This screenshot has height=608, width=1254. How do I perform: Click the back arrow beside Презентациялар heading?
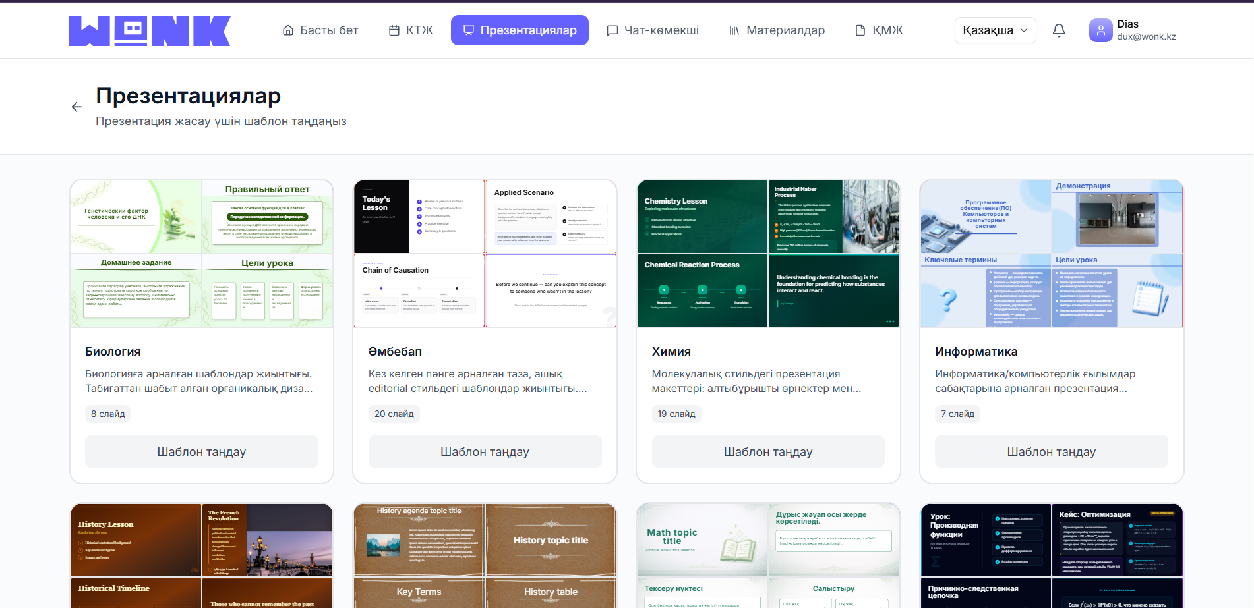[x=76, y=107]
